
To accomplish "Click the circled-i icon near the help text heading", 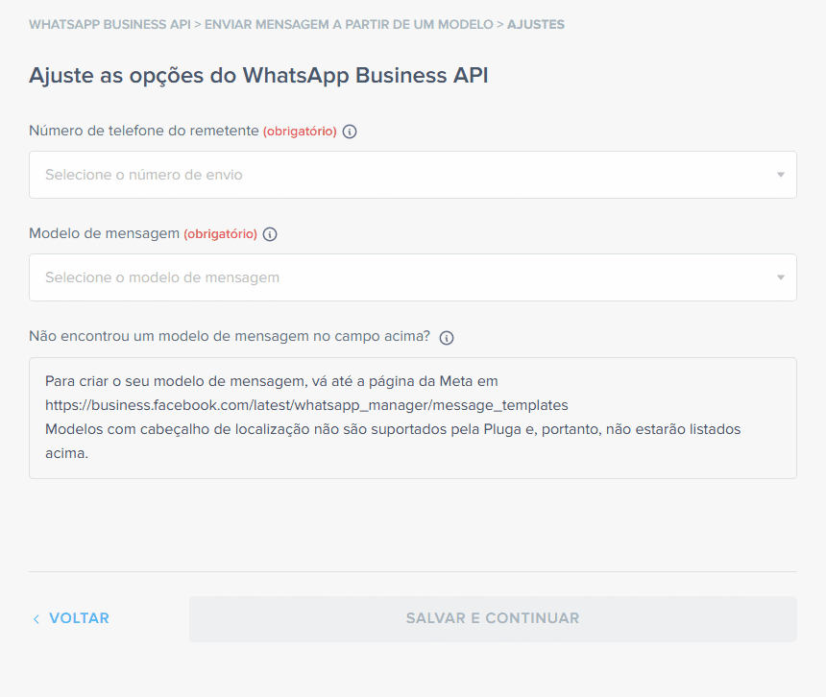I will (447, 337).
